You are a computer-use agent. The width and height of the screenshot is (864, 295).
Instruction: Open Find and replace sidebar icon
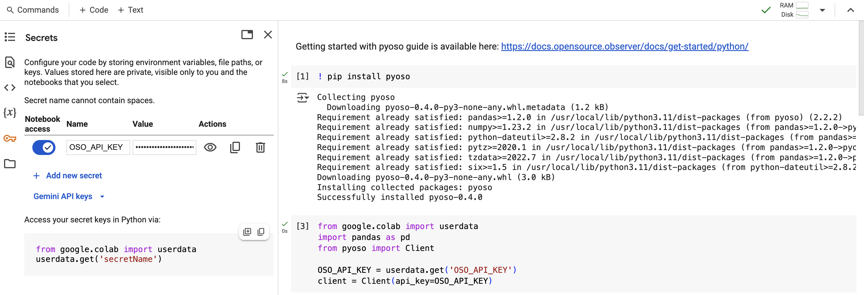point(10,62)
